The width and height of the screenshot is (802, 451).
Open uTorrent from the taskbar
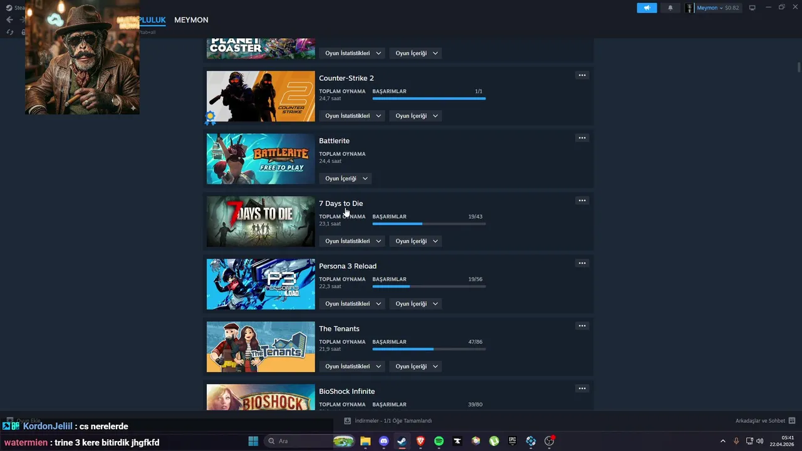point(494,441)
